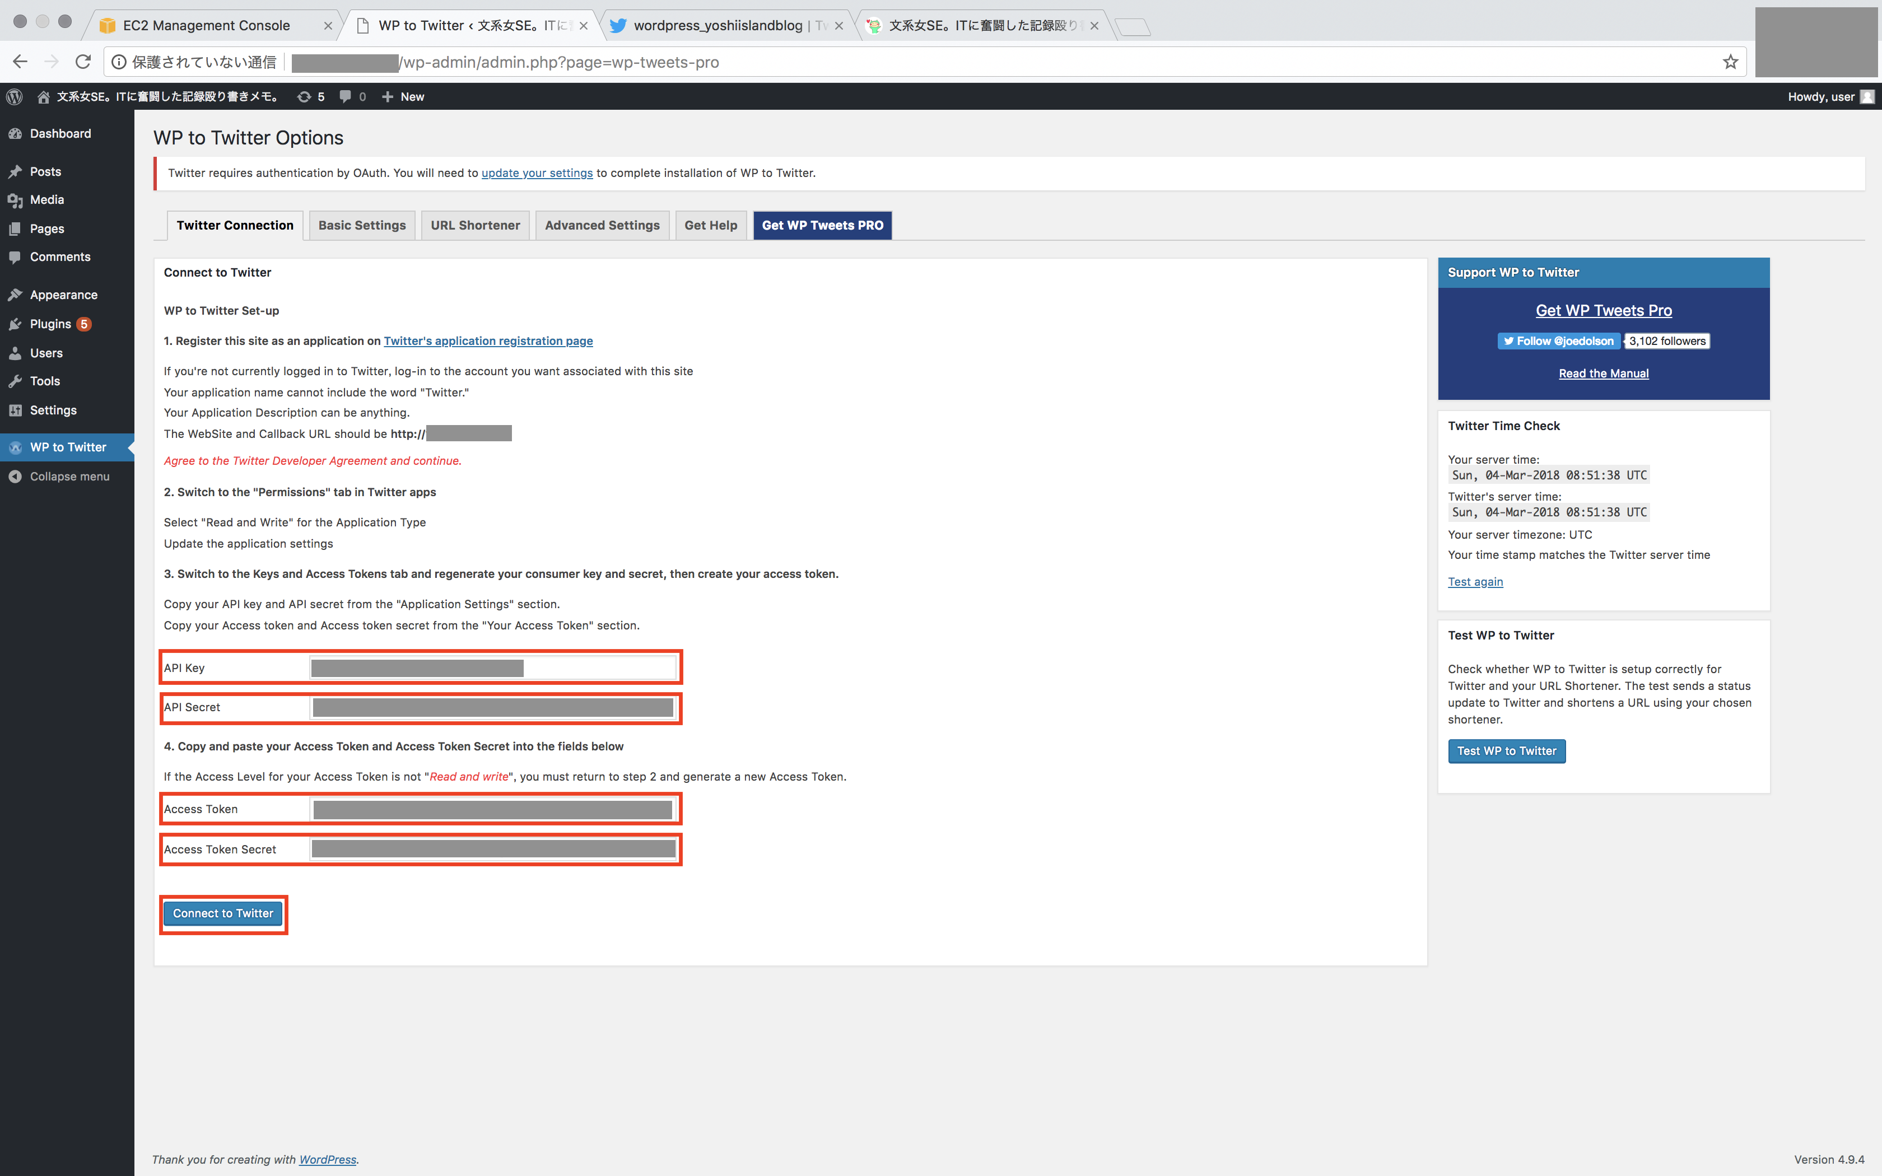Open the Get Help tab

tap(711, 226)
